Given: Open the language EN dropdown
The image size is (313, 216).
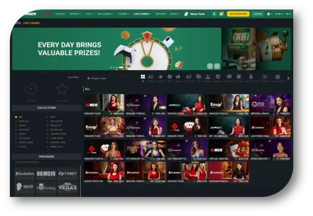Looking at the screenshot, I should click(x=288, y=14).
